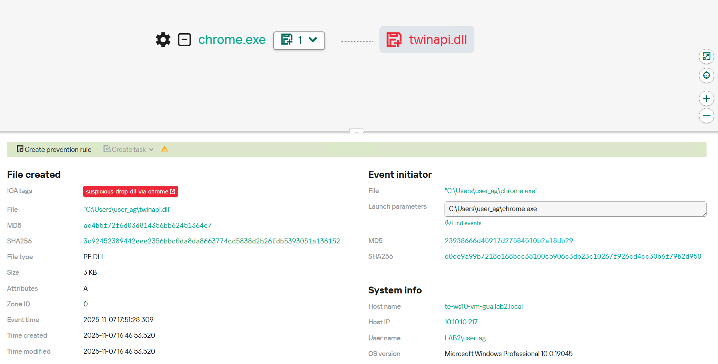Screen dimensions: 718x364
Task: Click the orange warning triangle icon
Action: click(165, 149)
